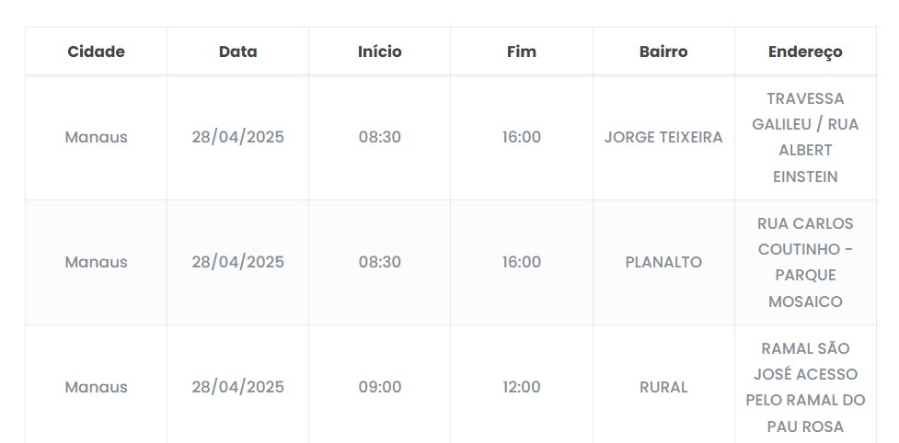The width and height of the screenshot is (899, 443).
Task: Select the 28/04/2025 date in Rural row
Action: pos(237,387)
